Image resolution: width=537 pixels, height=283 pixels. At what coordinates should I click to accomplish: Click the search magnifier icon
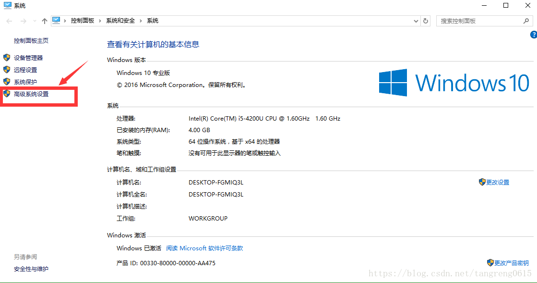pos(526,21)
